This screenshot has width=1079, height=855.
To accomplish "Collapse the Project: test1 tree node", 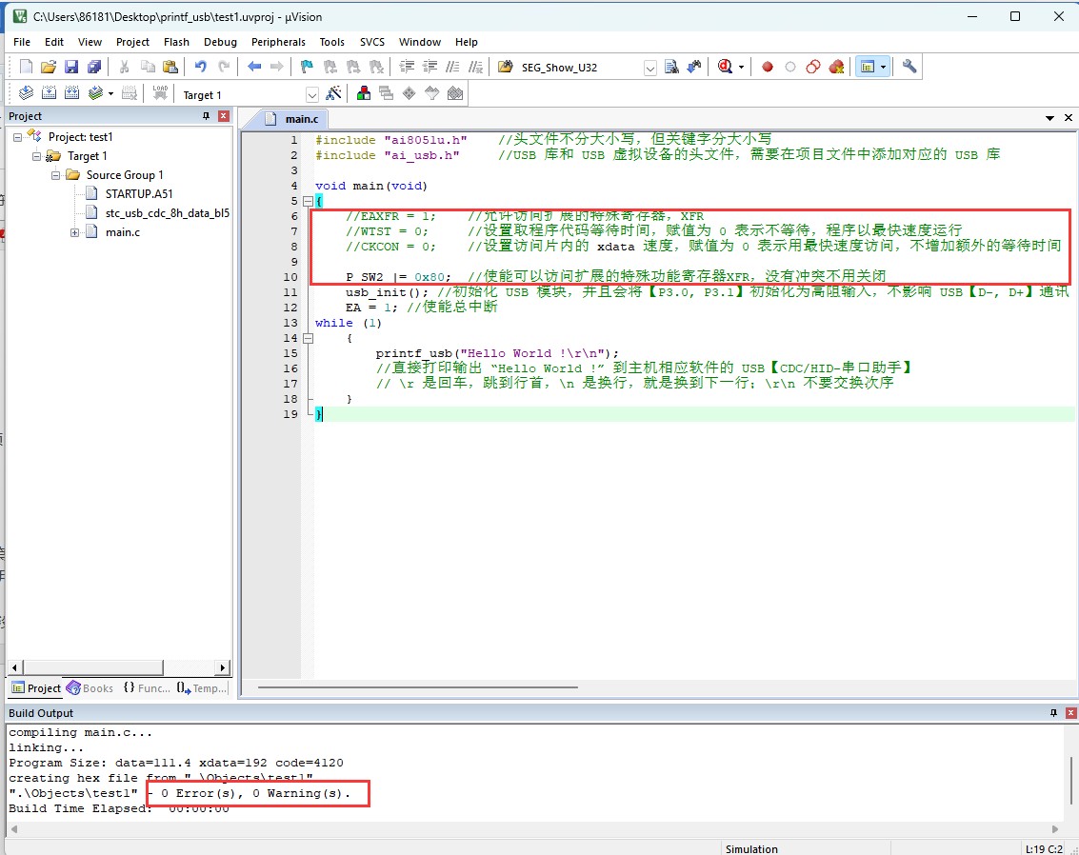I will click(x=18, y=137).
